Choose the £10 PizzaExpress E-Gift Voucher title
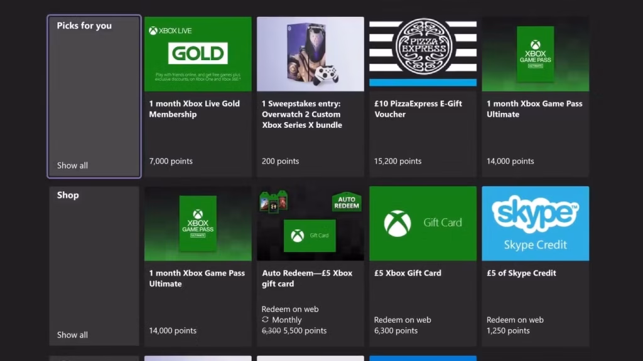Screen dimensions: 643x361 (x=418, y=109)
